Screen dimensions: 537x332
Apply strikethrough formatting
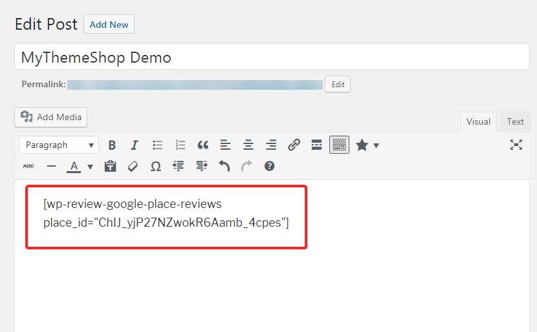click(28, 166)
